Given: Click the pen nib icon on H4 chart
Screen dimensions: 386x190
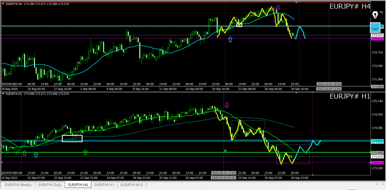Looking at the screenshot, I should [375, 15].
